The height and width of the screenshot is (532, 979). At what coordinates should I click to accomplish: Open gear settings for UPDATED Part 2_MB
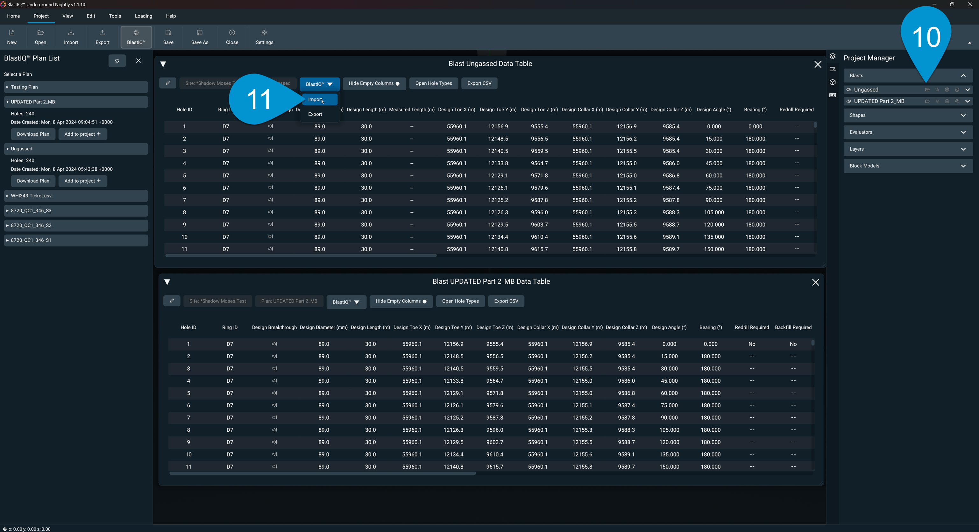957,101
